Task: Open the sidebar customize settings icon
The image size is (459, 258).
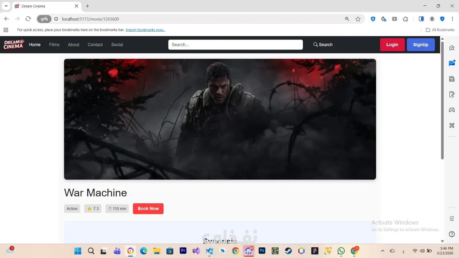Action: 452,219
